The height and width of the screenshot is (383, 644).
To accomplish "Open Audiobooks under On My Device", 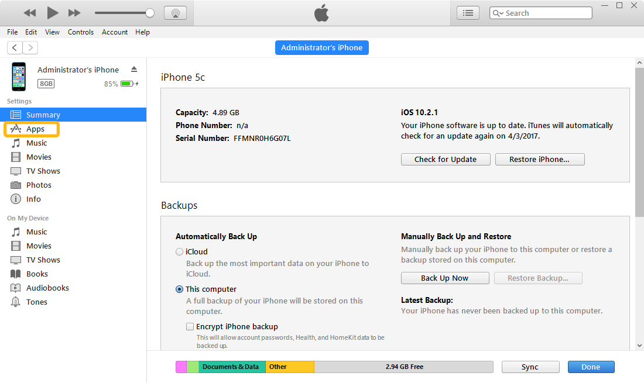I will 47,288.
